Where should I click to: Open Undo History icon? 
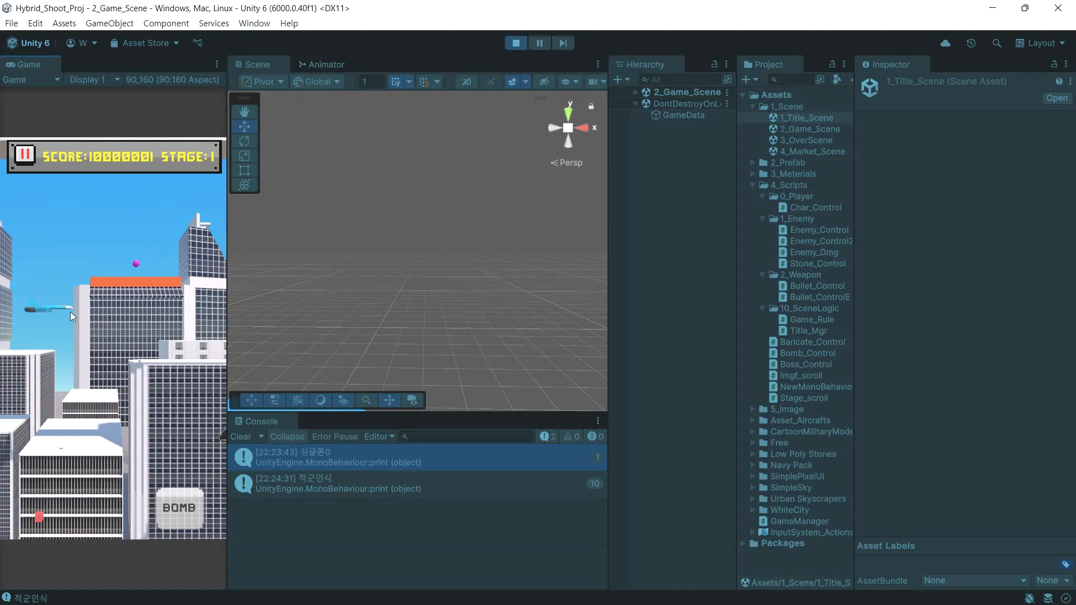click(971, 43)
